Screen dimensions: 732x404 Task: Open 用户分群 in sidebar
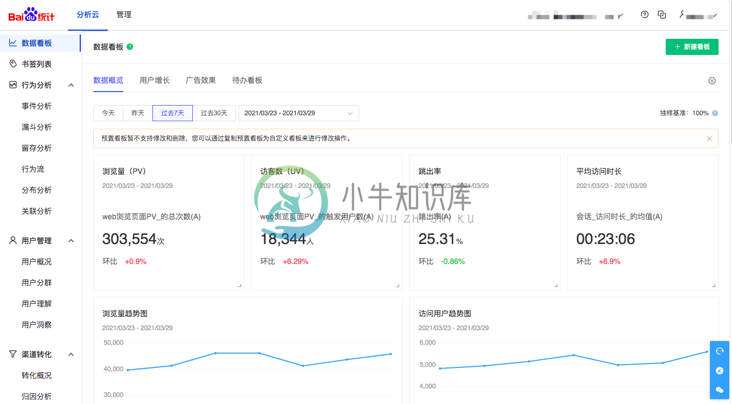click(37, 283)
